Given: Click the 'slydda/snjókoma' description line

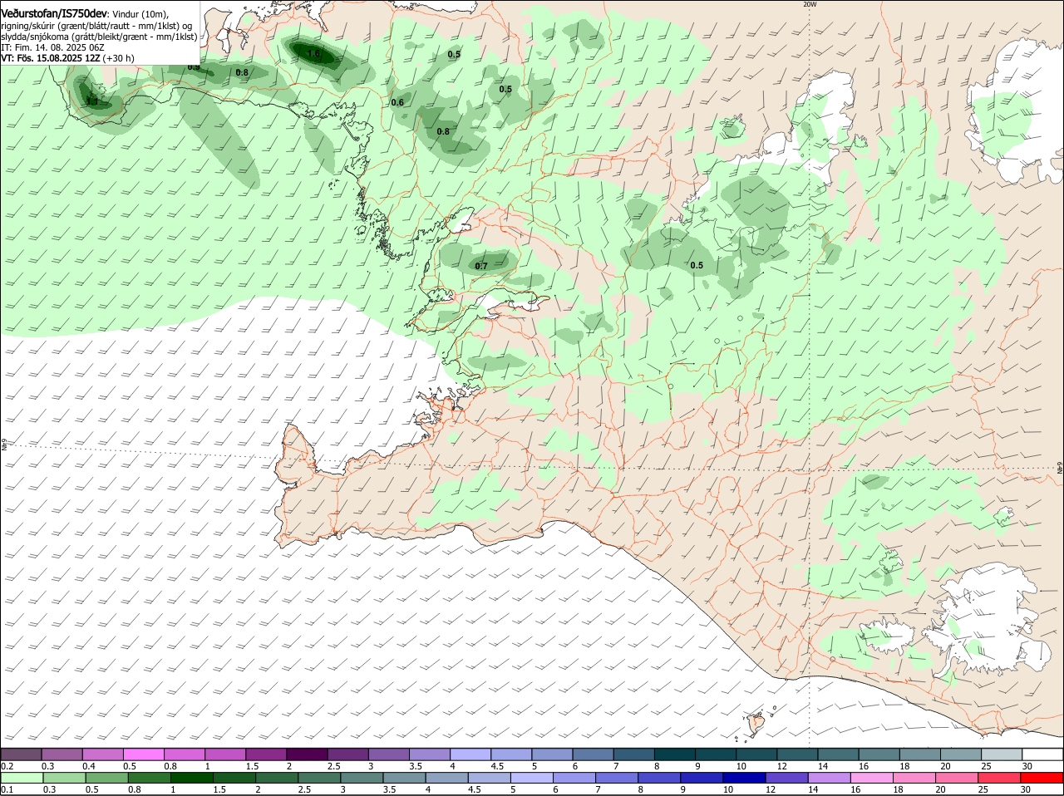Looking at the screenshot, I should point(99,37).
